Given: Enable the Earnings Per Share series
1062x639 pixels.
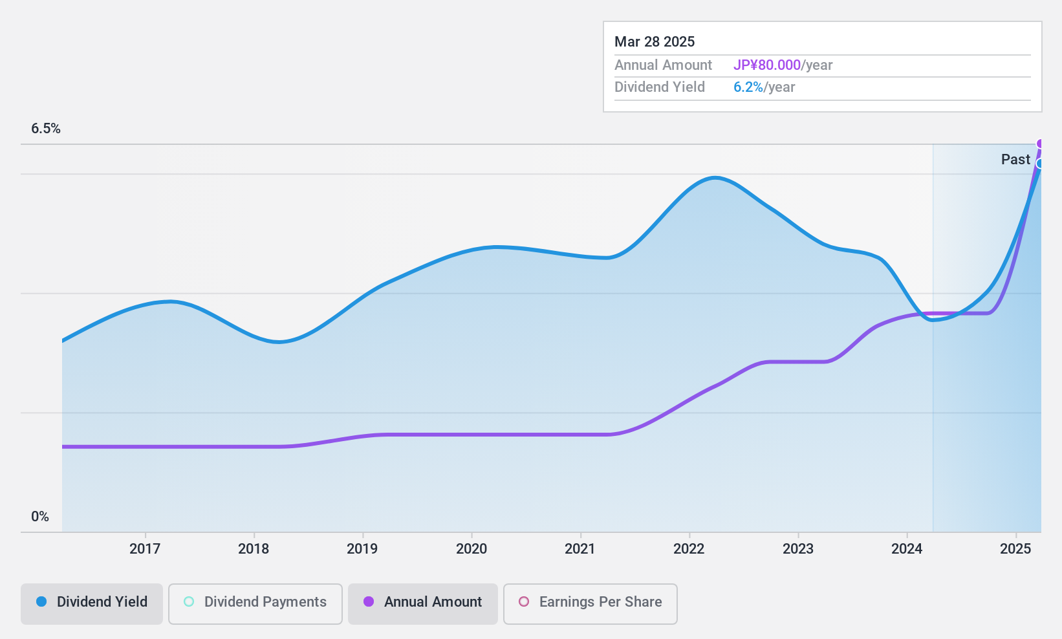Looking at the screenshot, I should pyautogui.click(x=590, y=603).
